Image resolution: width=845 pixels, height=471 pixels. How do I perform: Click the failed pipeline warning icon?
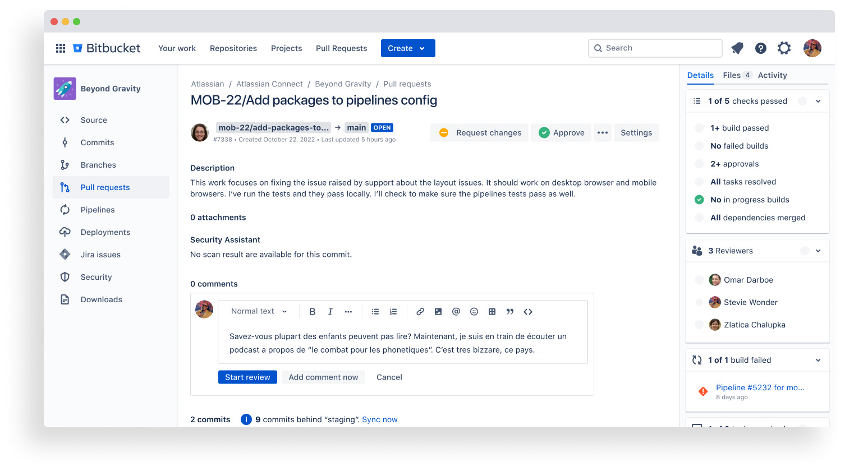tap(703, 391)
